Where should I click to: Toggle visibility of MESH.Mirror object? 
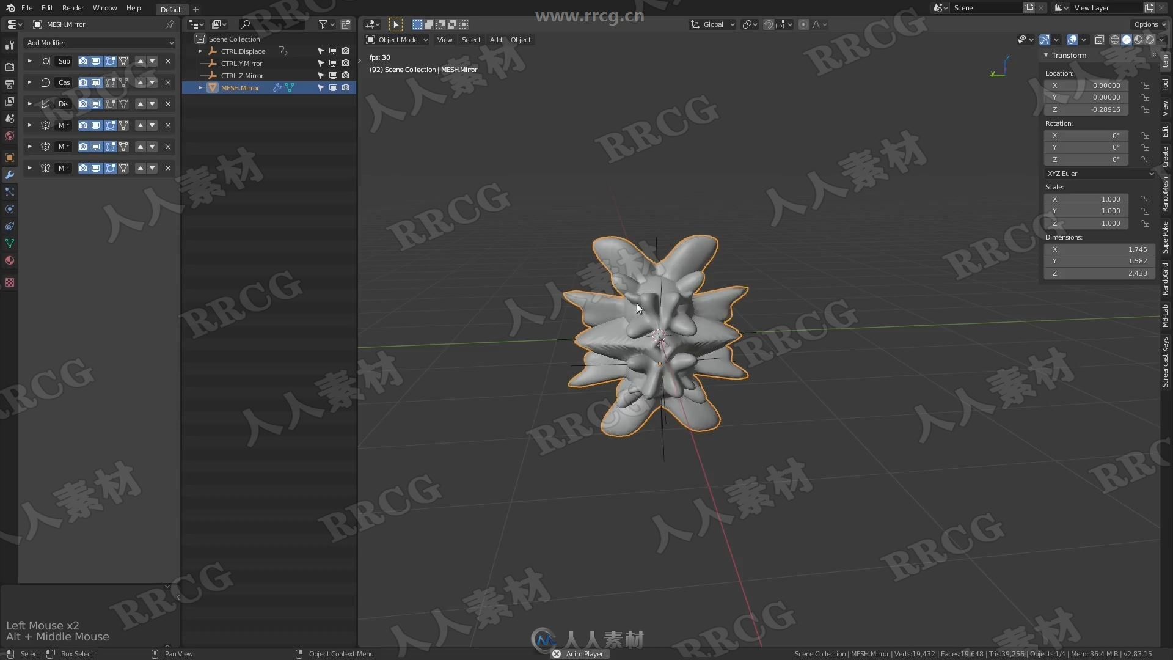334,87
